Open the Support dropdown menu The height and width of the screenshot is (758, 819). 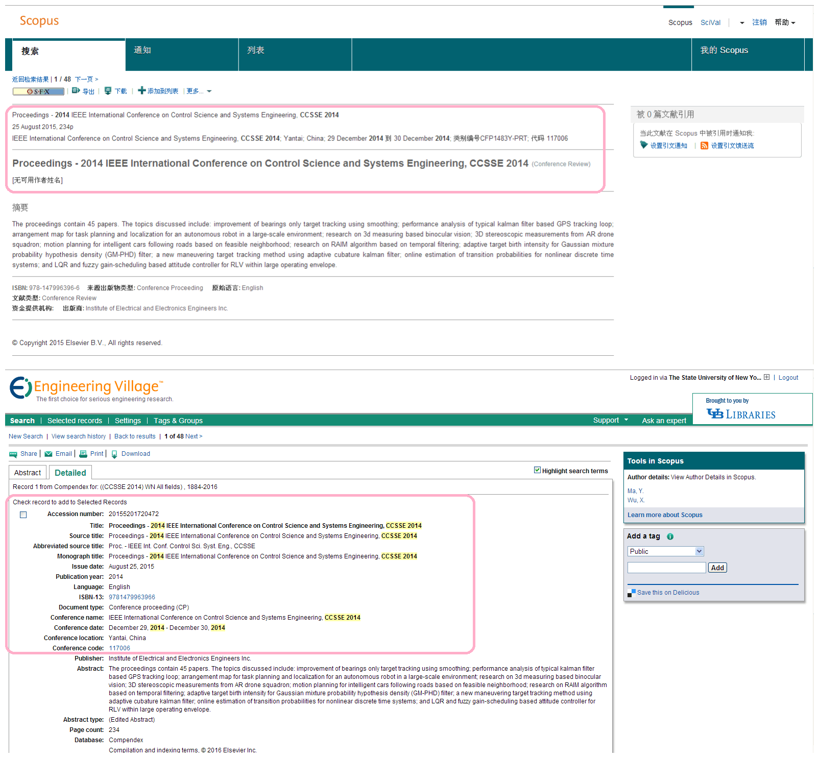tap(610, 420)
